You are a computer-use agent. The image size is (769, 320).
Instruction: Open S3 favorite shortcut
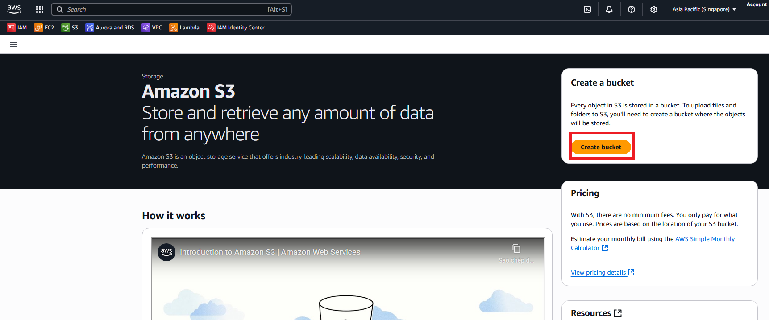coord(70,28)
